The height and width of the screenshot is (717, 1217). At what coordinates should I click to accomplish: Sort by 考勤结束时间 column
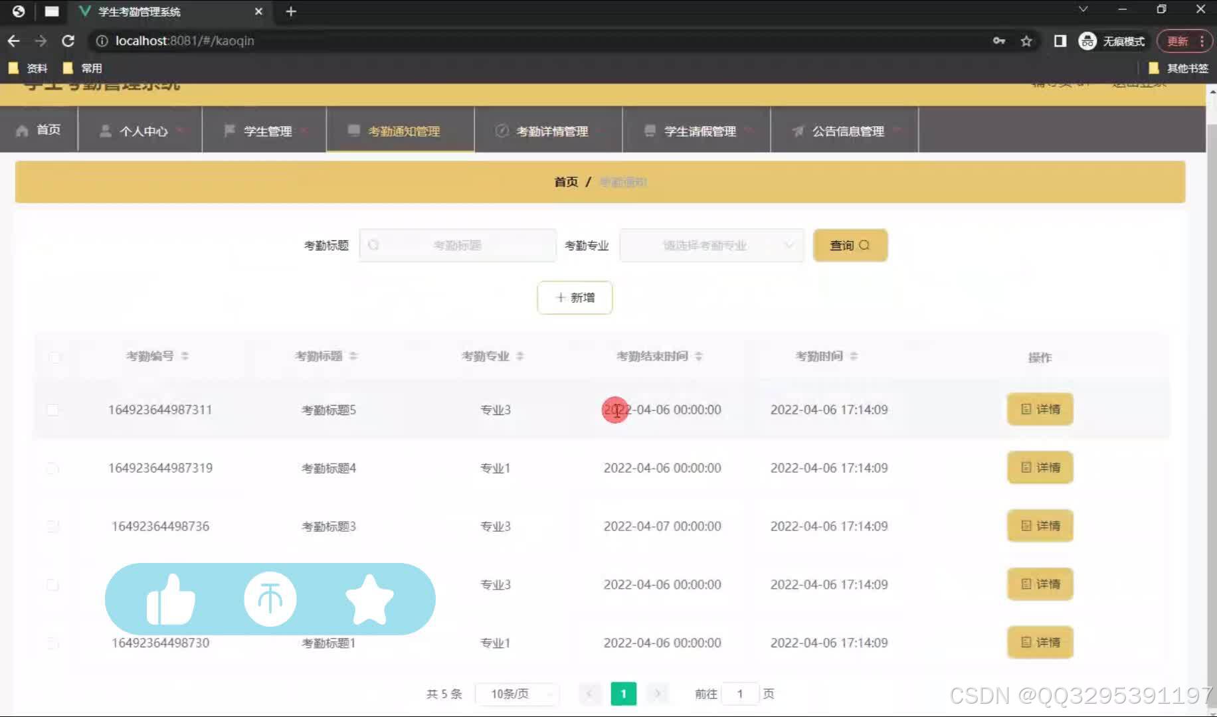pos(698,357)
